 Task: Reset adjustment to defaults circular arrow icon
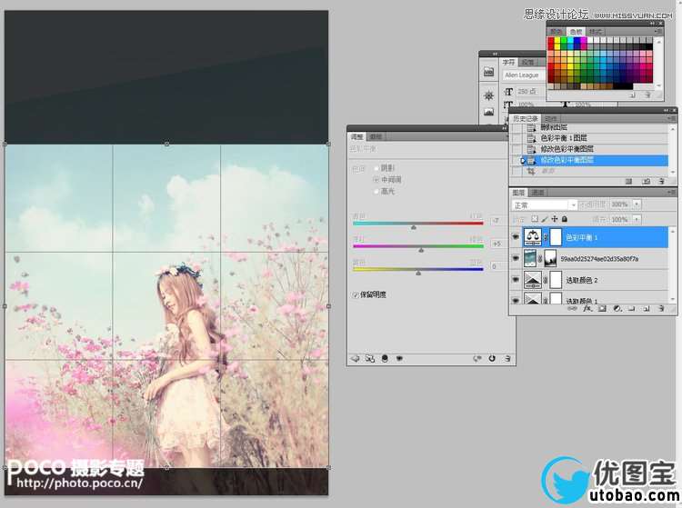coord(492,359)
